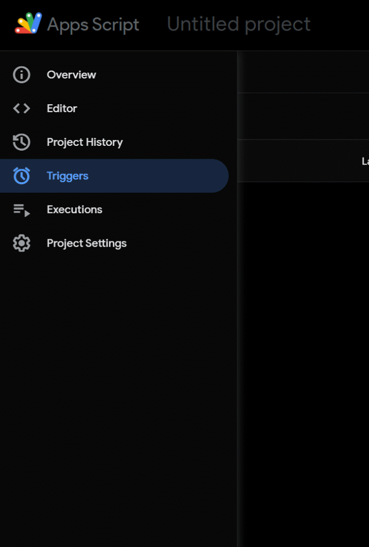Click the Triggers alarm clock icon

tap(21, 176)
